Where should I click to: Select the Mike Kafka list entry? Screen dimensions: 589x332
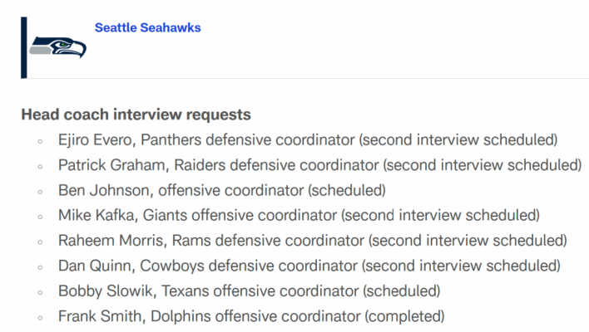[299, 215]
